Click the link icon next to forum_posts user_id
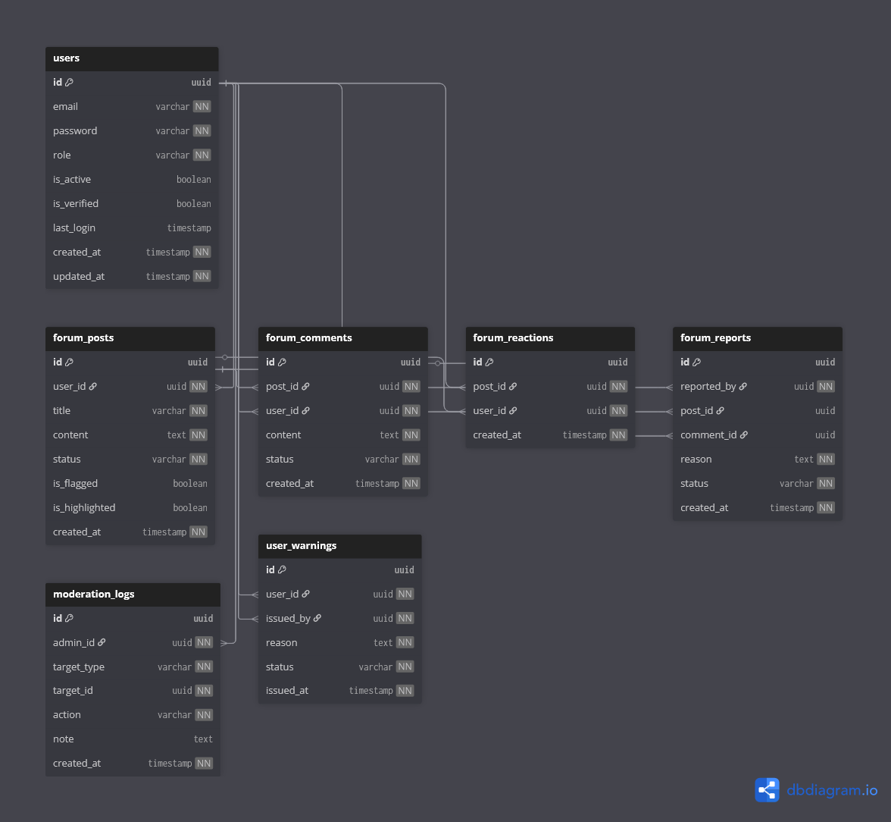This screenshot has height=822, width=891. point(93,387)
